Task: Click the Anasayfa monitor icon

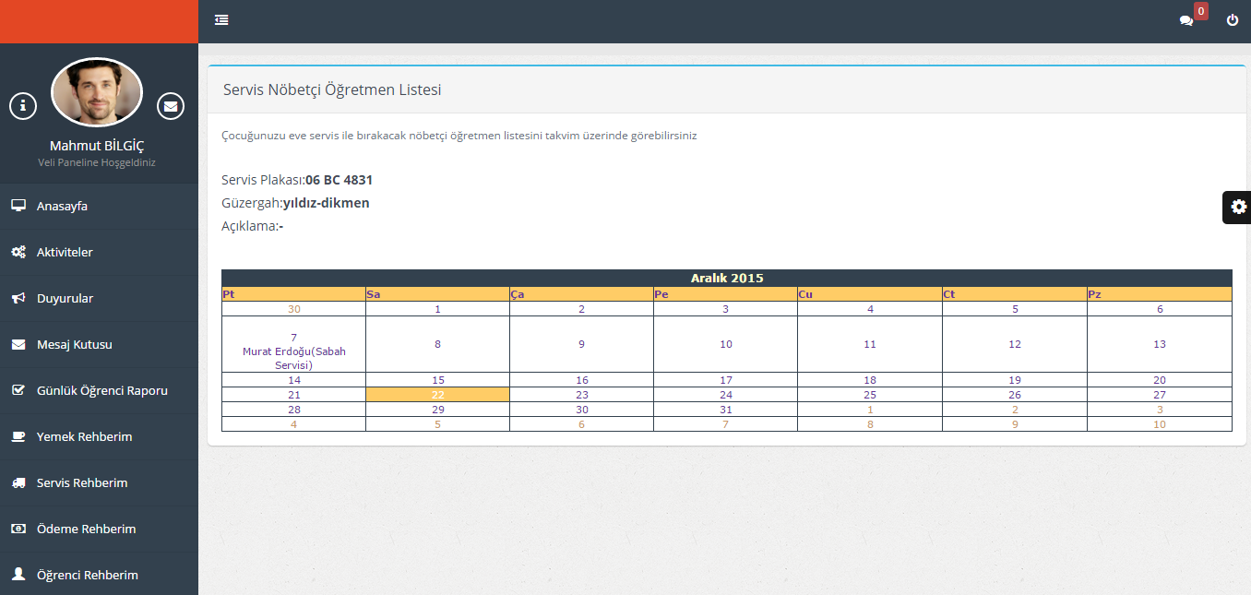Action: coord(18,206)
